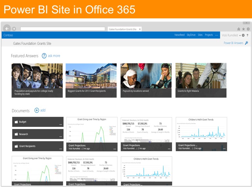This screenshot has width=252, height=187.
Task: Click the Featured Answers heading
Action: tap(25, 56)
